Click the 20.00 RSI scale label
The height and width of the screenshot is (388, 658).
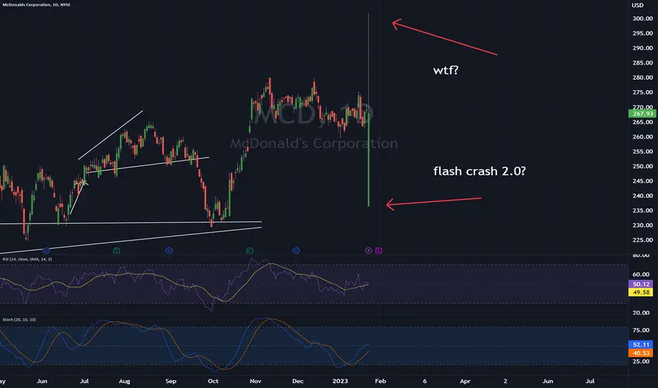coord(641,313)
